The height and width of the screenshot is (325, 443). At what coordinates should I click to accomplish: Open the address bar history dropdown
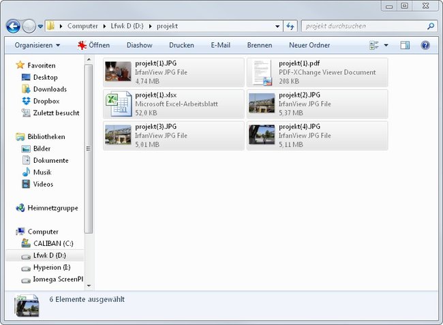pos(277,27)
